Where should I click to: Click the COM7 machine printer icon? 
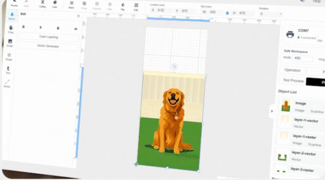(290, 34)
